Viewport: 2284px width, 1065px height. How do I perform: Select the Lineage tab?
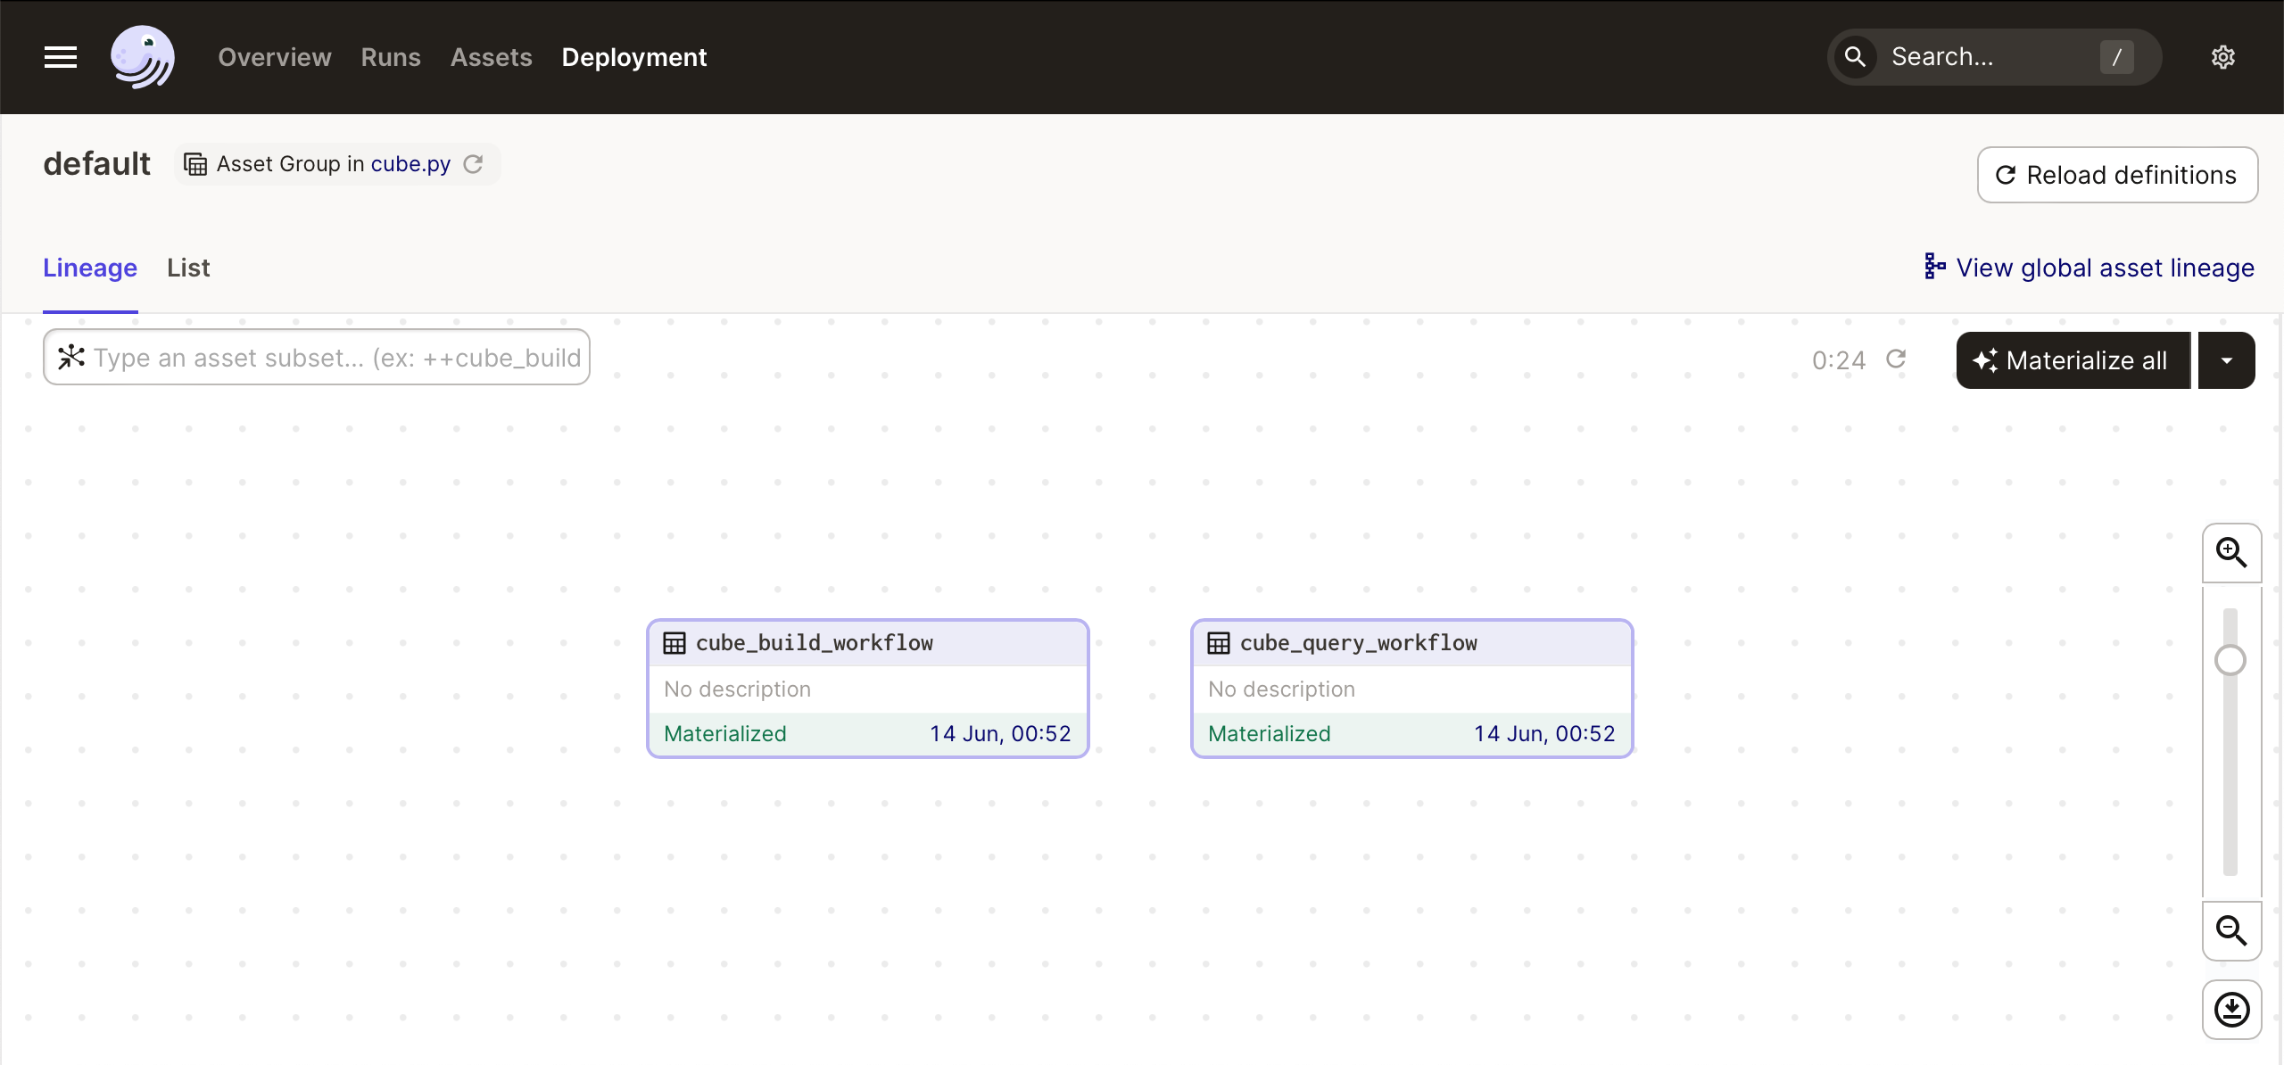point(90,268)
